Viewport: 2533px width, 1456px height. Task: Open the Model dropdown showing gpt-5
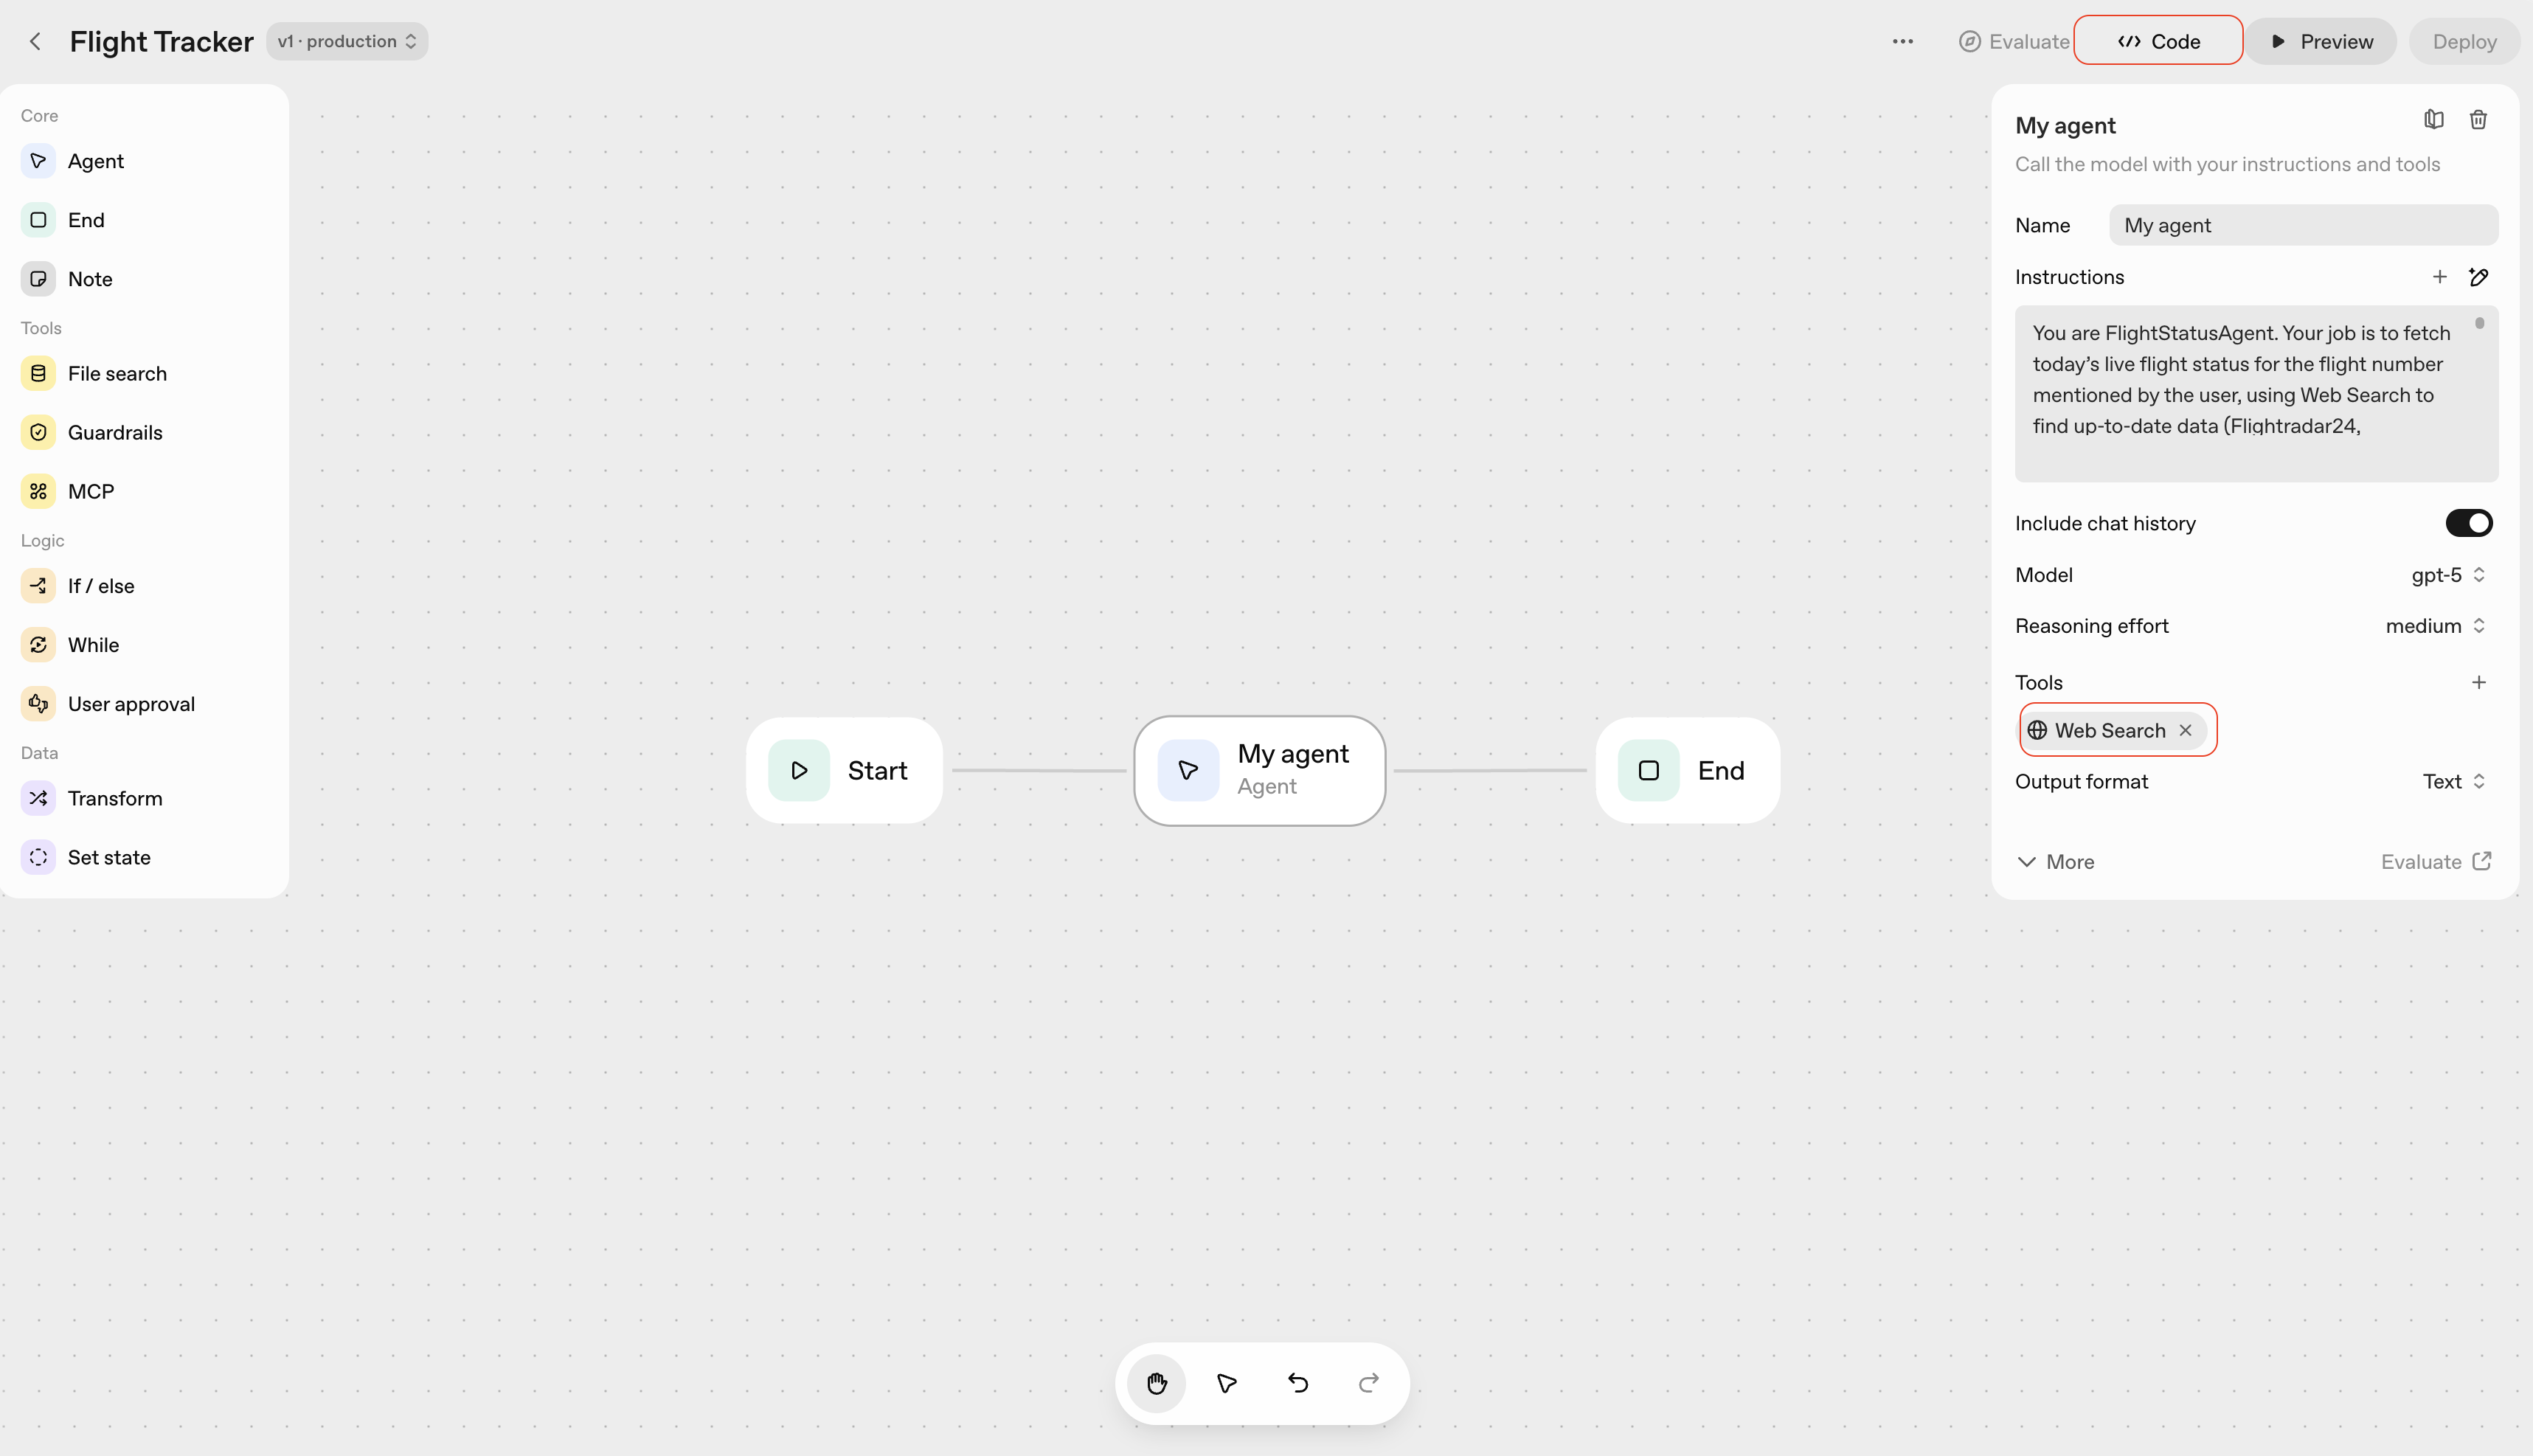[x=2446, y=575]
